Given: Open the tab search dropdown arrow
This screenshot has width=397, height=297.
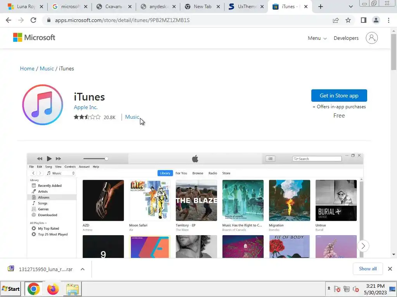Looking at the screenshot, I should 350,7.
